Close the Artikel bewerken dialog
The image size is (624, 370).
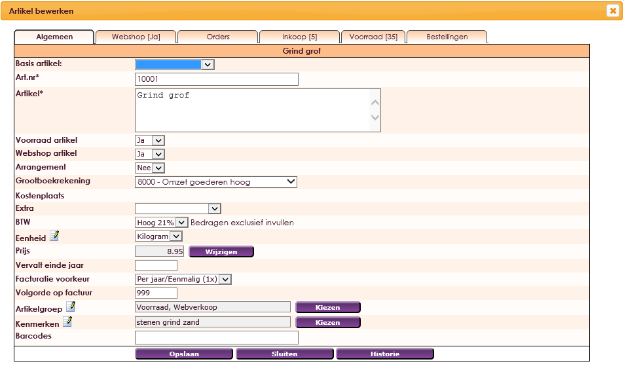pos(613,10)
